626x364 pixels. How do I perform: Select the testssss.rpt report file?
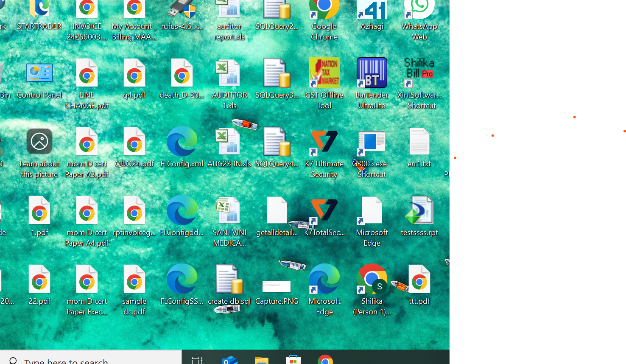[x=419, y=211]
